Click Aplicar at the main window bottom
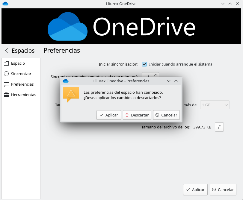Image resolution: width=243 pixels, height=200 pixels. coord(195,190)
